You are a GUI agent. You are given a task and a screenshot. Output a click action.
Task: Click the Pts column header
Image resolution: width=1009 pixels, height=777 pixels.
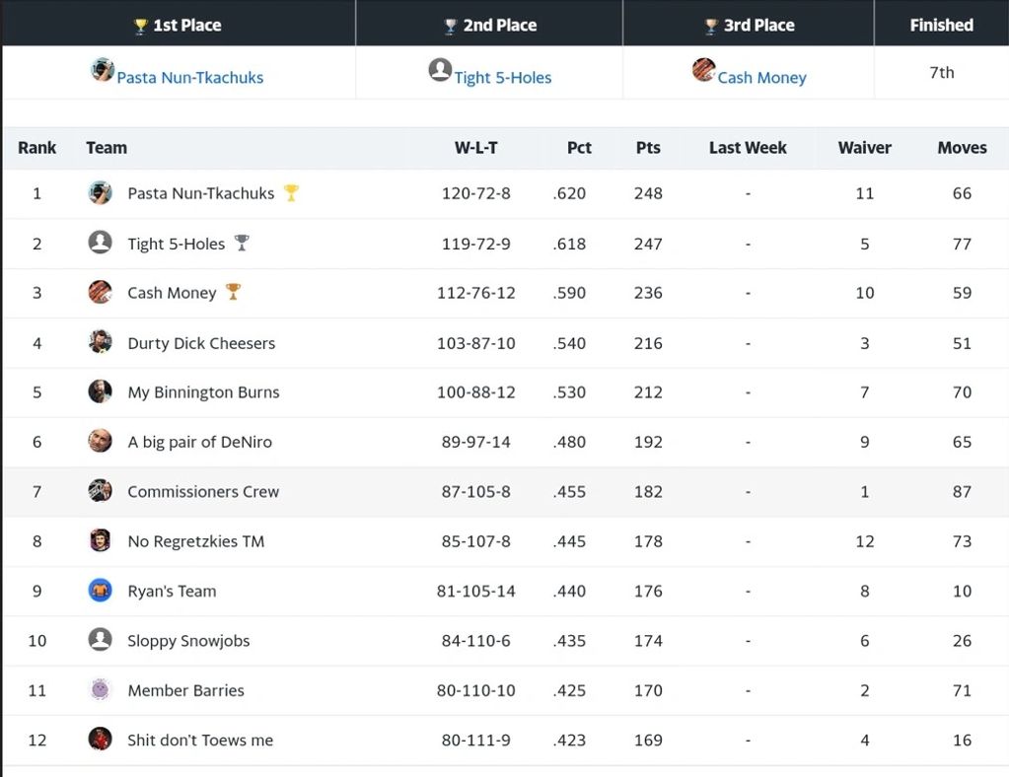648,148
